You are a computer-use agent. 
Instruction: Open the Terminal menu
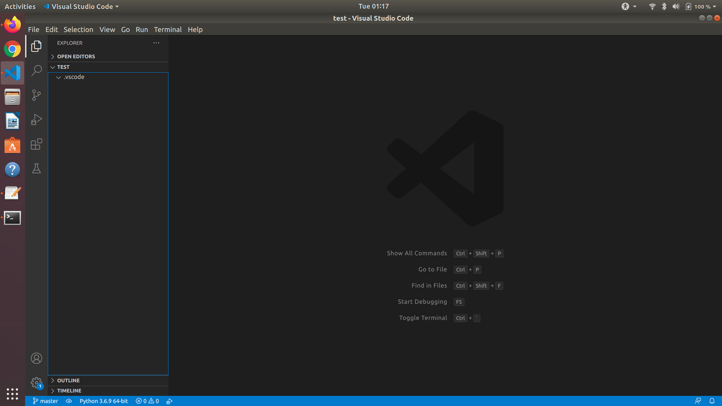click(x=168, y=29)
